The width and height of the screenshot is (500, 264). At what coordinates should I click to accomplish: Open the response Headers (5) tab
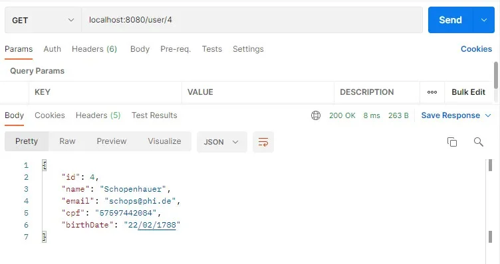(x=98, y=115)
